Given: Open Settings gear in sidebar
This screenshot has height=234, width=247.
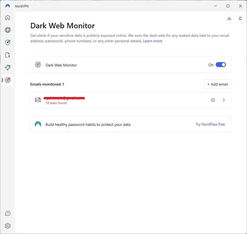Looking at the screenshot, I should point(8,226).
